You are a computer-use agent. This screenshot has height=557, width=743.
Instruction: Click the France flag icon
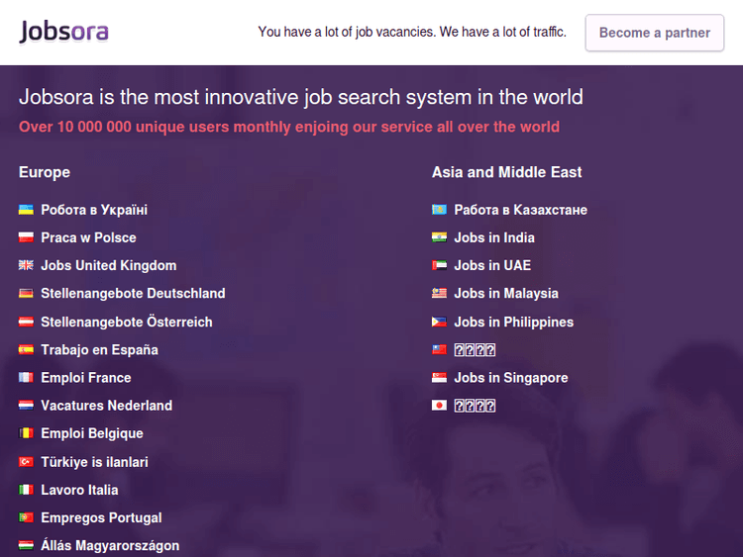(26, 378)
